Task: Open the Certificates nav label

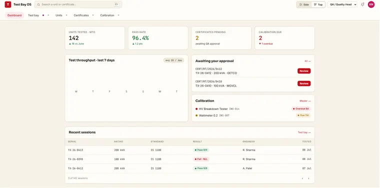Action: pos(81,15)
